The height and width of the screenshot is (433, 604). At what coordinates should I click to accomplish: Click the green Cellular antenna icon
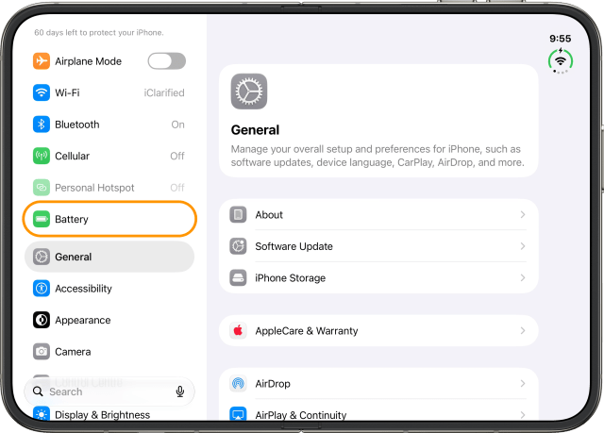(42, 156)
